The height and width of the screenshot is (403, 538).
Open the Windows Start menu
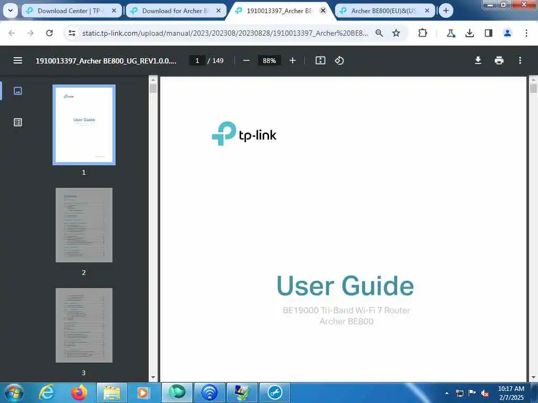(14, 393)
